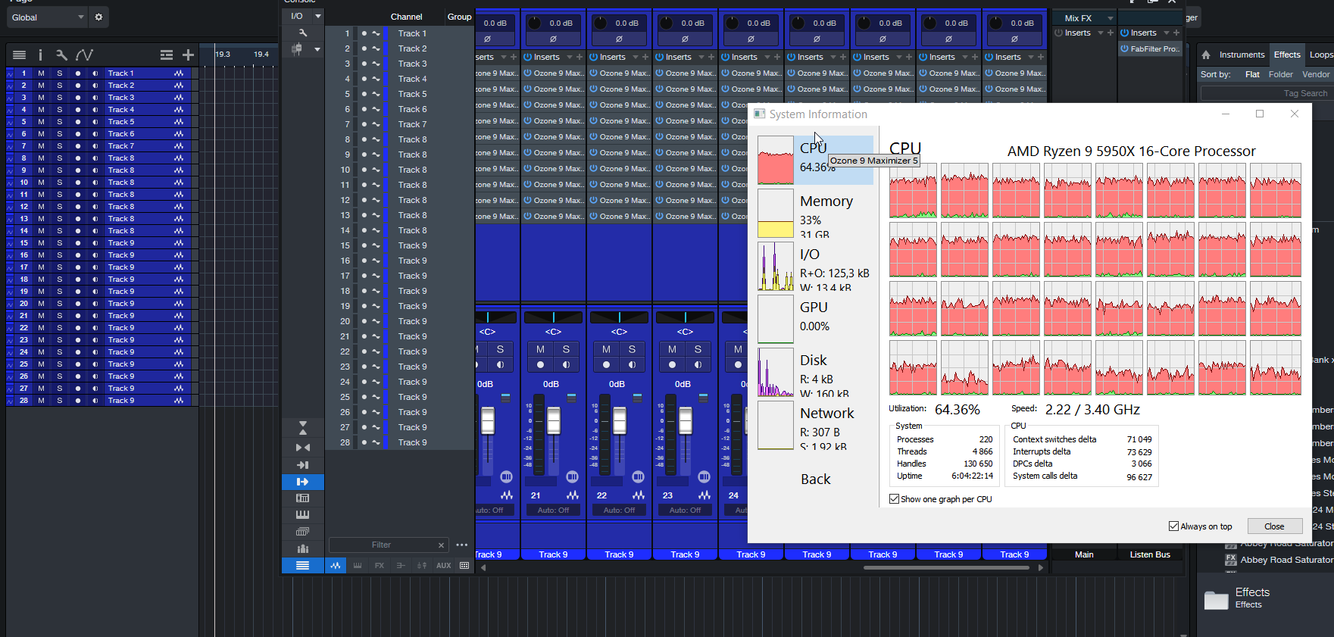This screenshot has width=1334, height=637.
Task: Toggle channel visibility dot for Track 1
Action: coord(364,33)
